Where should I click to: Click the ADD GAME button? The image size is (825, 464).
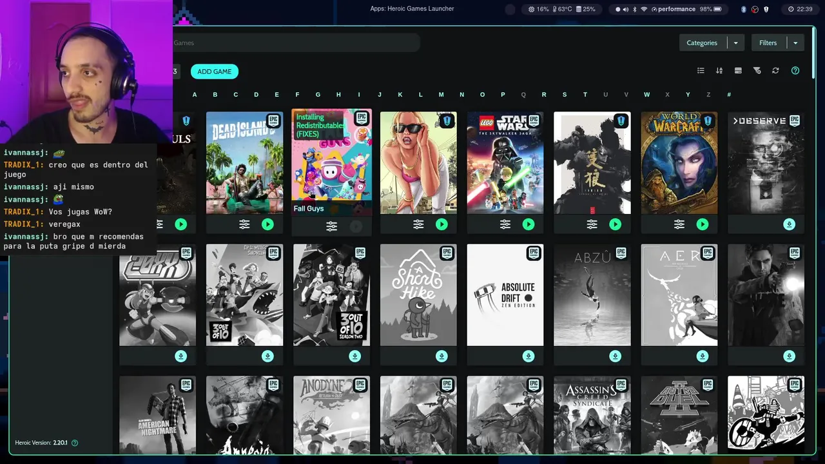click(x=215, y=72)
